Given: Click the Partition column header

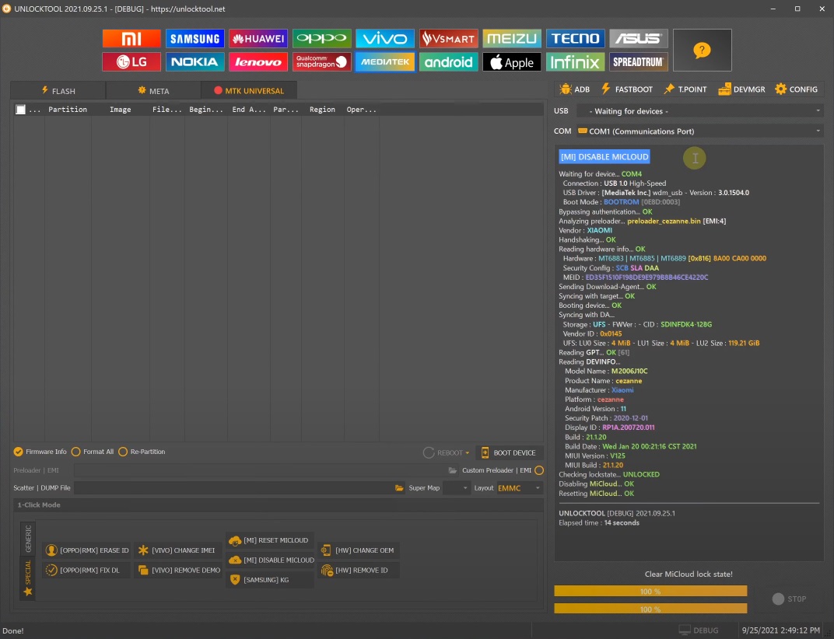Looking at the screenshot, I should (x=68, y=110).
